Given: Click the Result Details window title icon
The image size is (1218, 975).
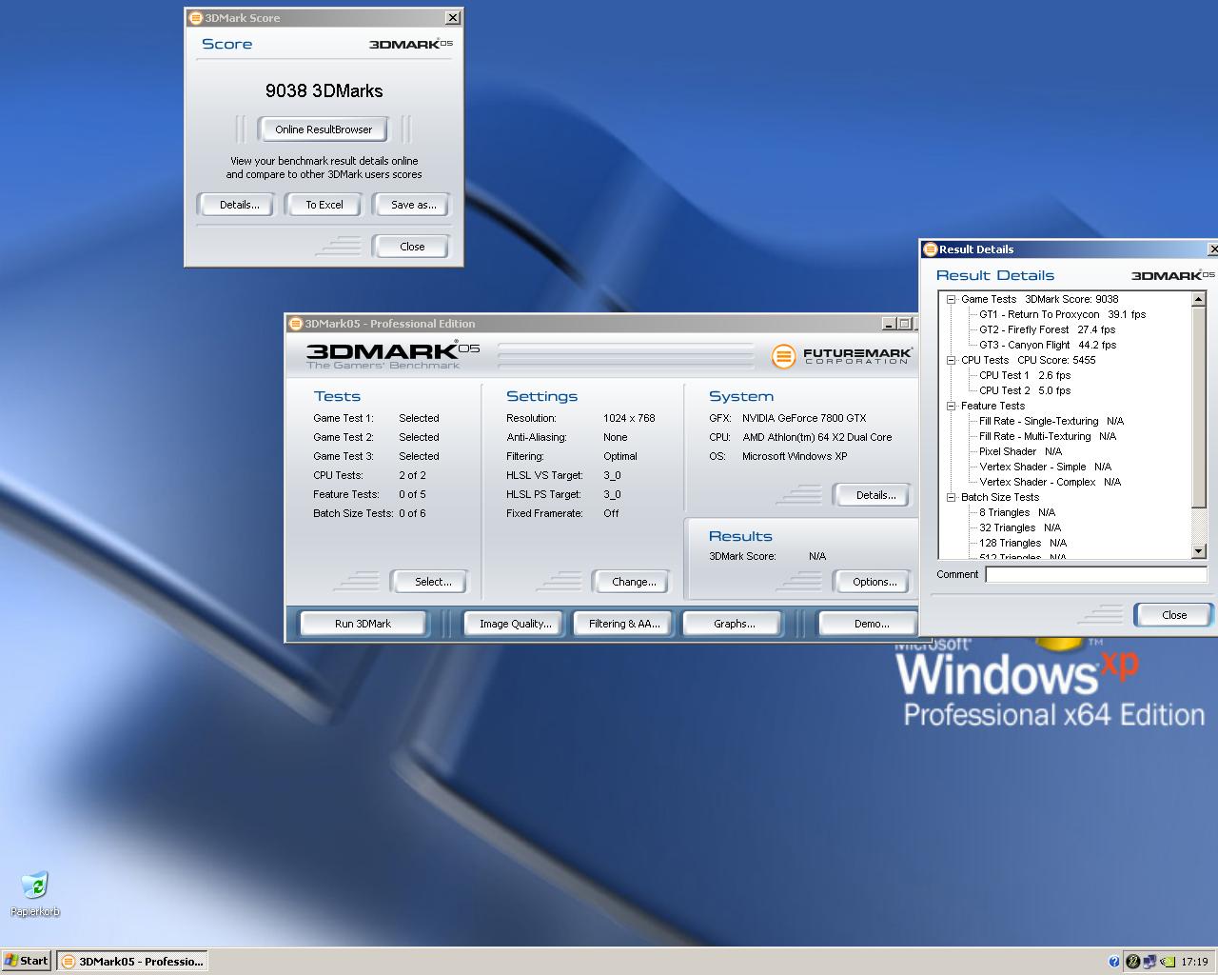Looking at the screenshot, I should 931,249.
